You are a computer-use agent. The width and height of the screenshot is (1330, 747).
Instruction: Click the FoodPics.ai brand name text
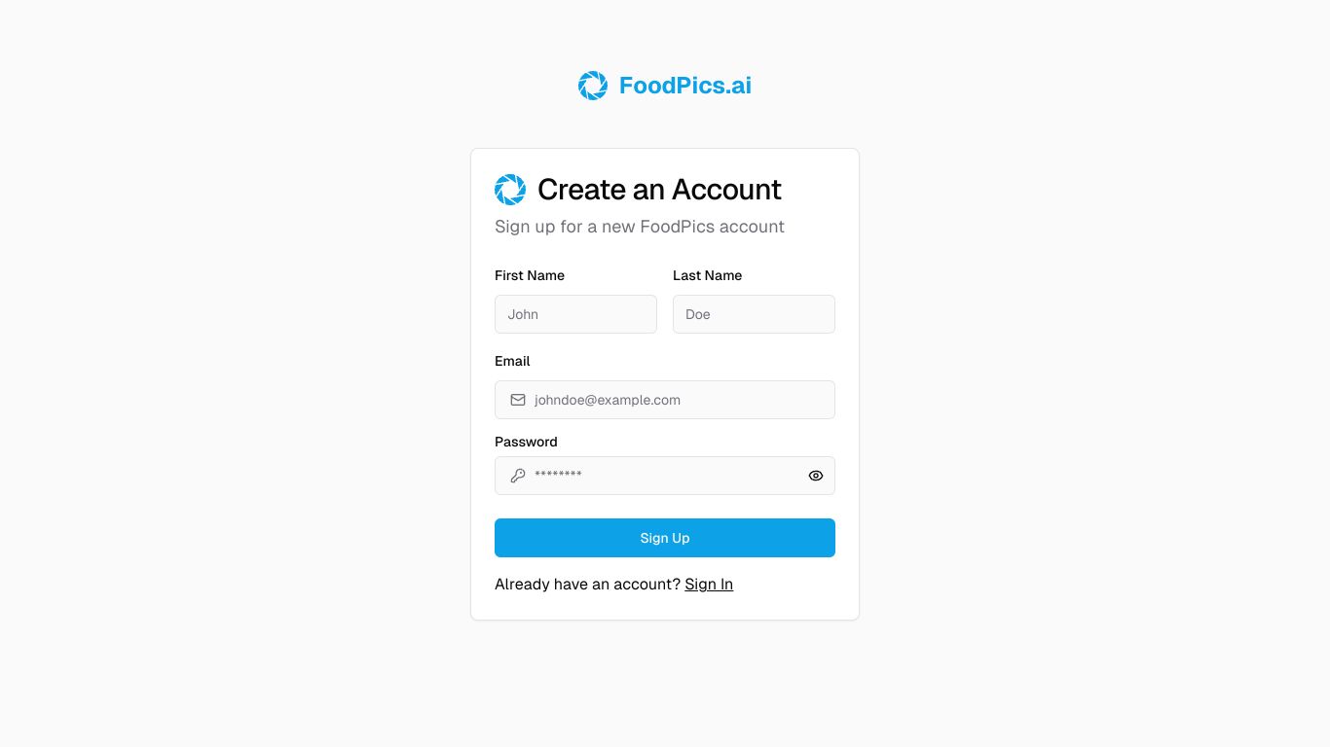click(x=685, y=86)
